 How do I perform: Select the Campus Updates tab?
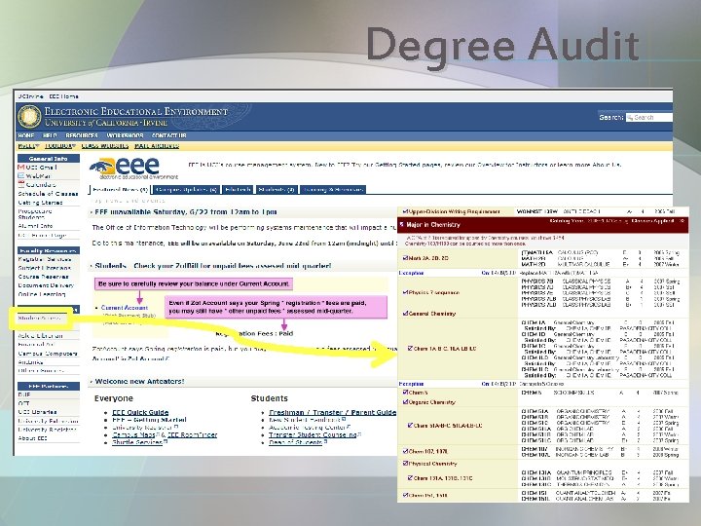coord(186,190)
